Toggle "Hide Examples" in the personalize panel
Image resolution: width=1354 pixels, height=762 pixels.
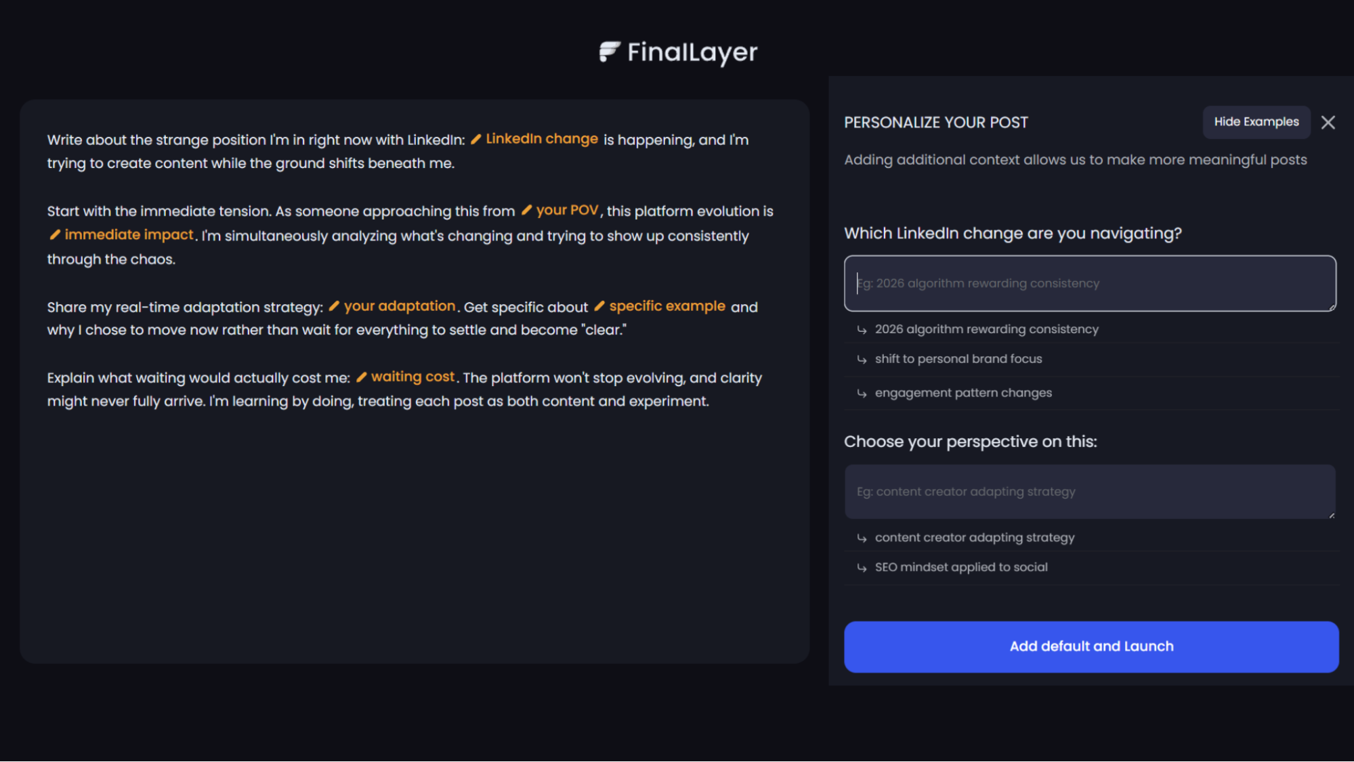pyautogui.click(x=1256, y=122)
